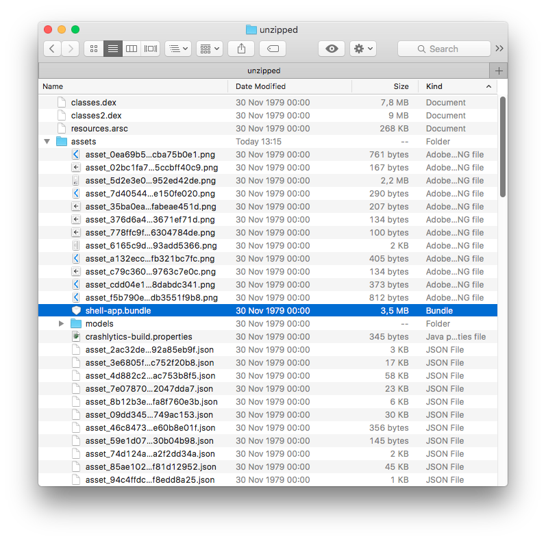Select asset_74d124a...a2f2dd34a.json file
This screenshot has width=546, height=541.
click(x=268, y=453)
